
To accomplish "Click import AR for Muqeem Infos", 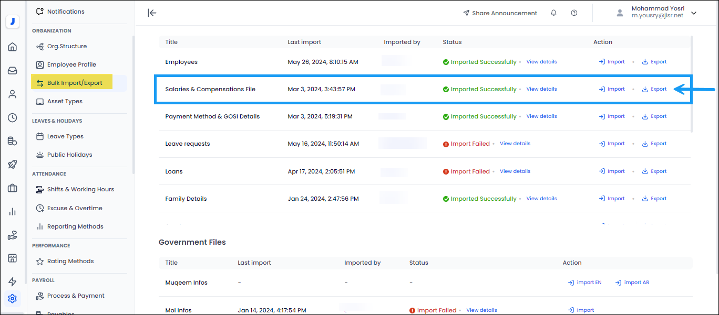I will click(632, 283).
